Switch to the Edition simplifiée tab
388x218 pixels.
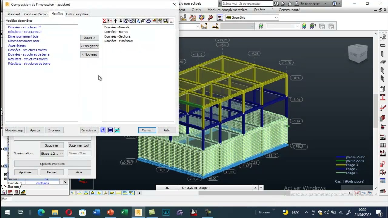[77, 14]
